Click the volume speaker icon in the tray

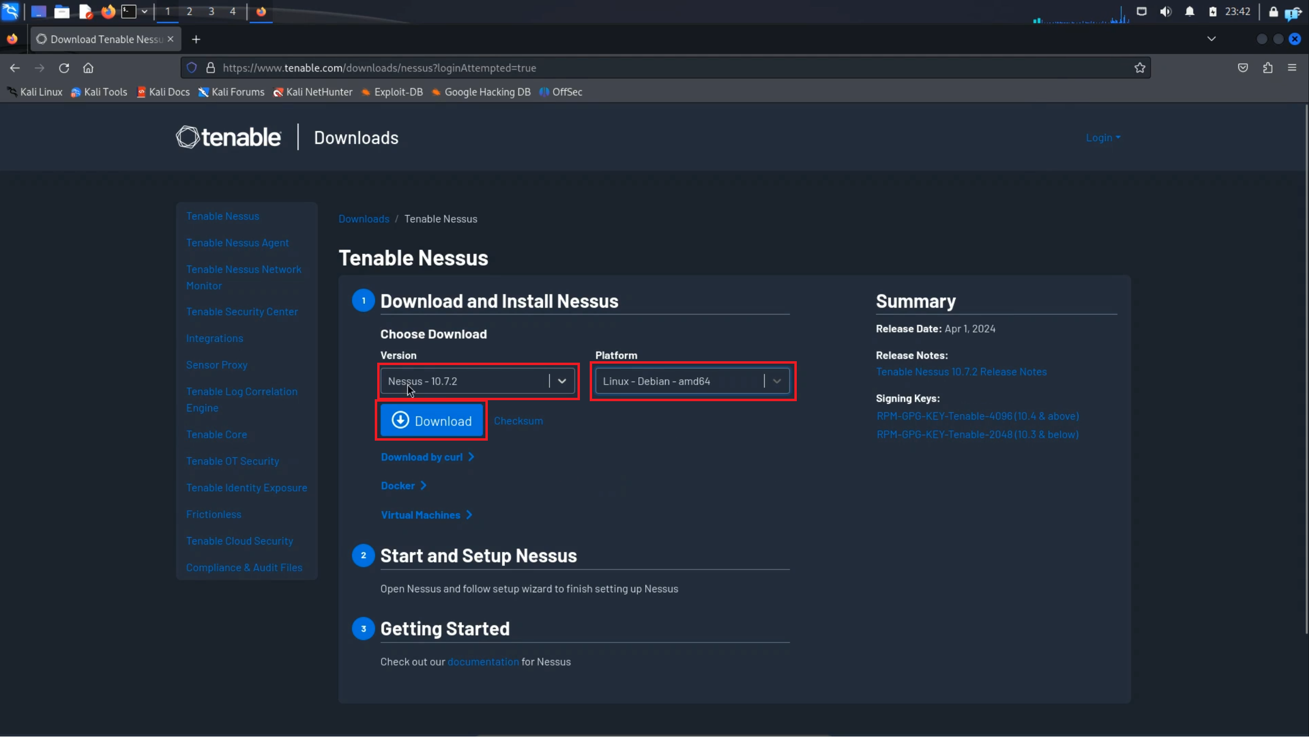(x=1165, y=12)
